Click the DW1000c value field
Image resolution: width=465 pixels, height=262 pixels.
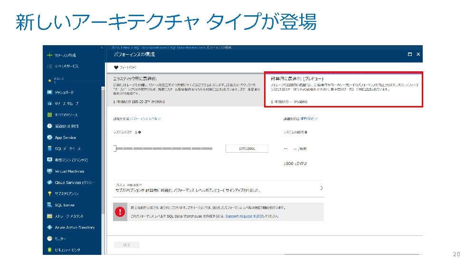pyautogui.click(x=247, y=148)
